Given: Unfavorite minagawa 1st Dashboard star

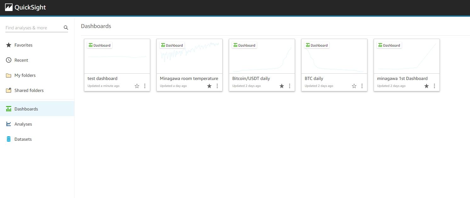Looking at the screenshot, I should click(427, 86).
